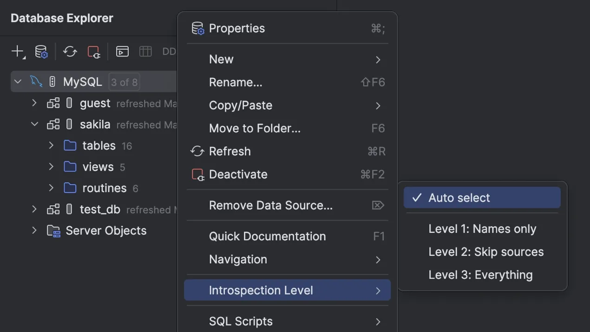590x332 pixels.
Task: Click the refresh icon in the toolbar
Action: [70, 51]
